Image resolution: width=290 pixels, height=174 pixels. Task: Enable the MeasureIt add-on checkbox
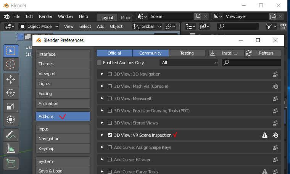(x=110, y=98)
